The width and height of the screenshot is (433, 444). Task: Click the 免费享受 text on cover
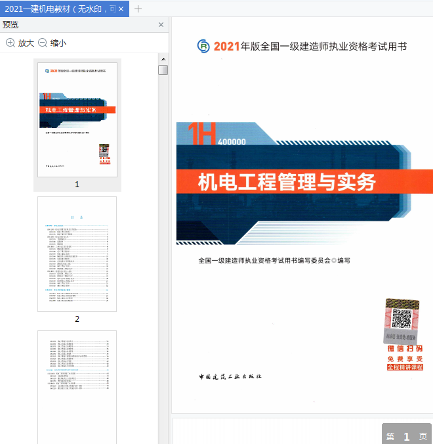pos(405,359)
